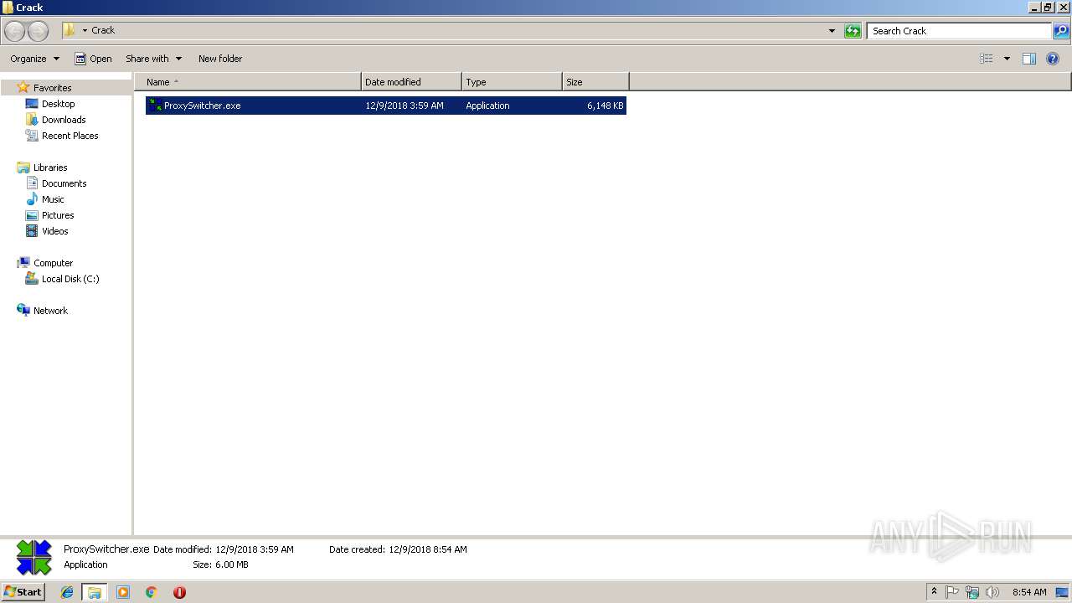The height and width of the screenshot is (603, 1072).
Task: Open the Start menu
Action: [23, 591]
